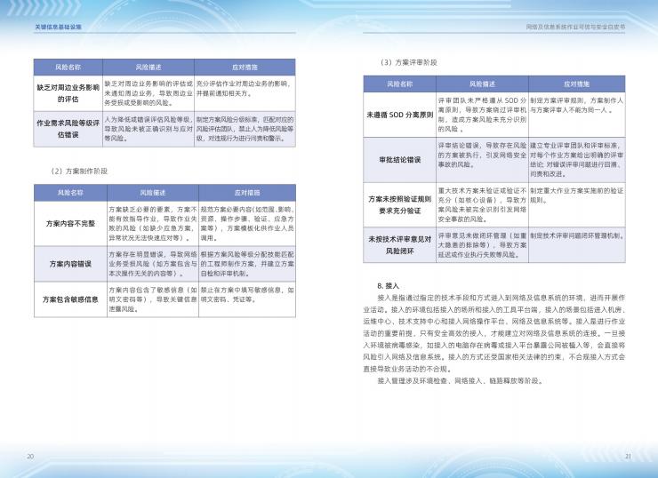This screenshot has width=658, height=478.
Task: Click the sentence '接入管理涉及环境检查、网络接入、链路释放等阶段'
Action: [461, 381]
